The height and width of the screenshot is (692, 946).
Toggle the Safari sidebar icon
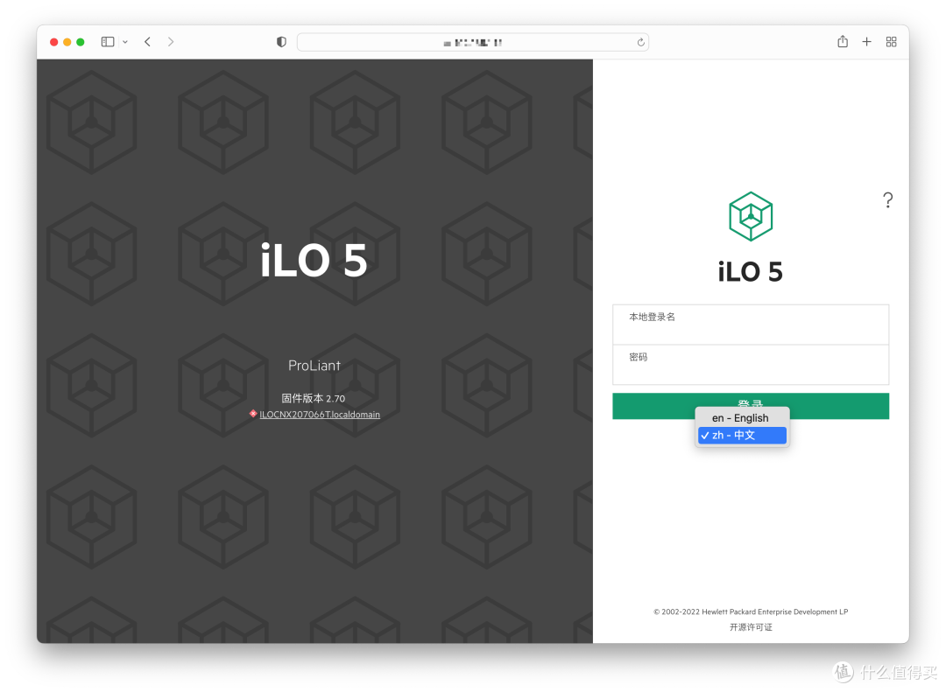[108, 42]
